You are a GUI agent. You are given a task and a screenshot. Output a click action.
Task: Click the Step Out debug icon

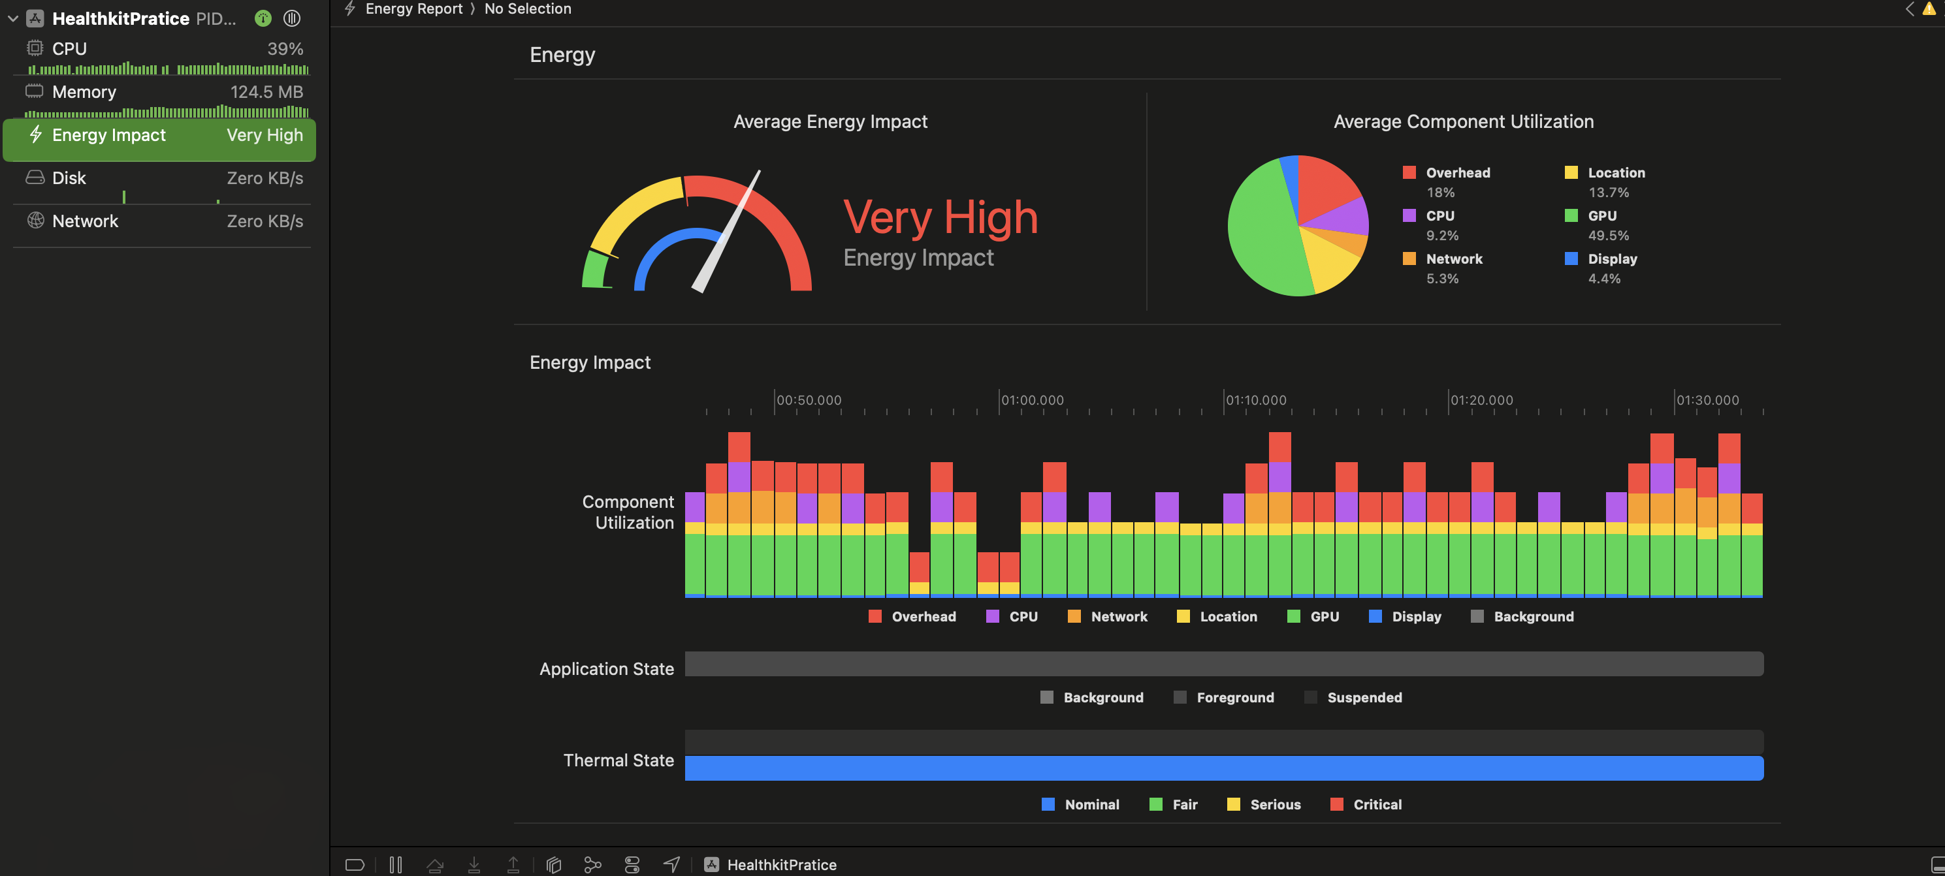click(513, 865)
